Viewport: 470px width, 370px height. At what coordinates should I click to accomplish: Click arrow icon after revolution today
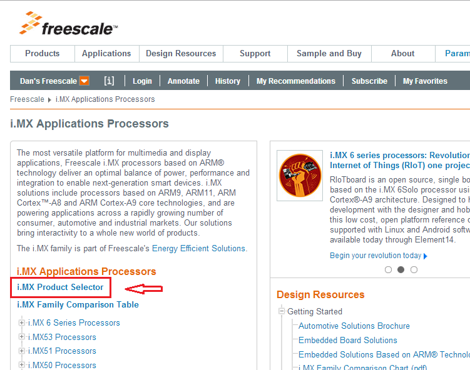(426, 256)
